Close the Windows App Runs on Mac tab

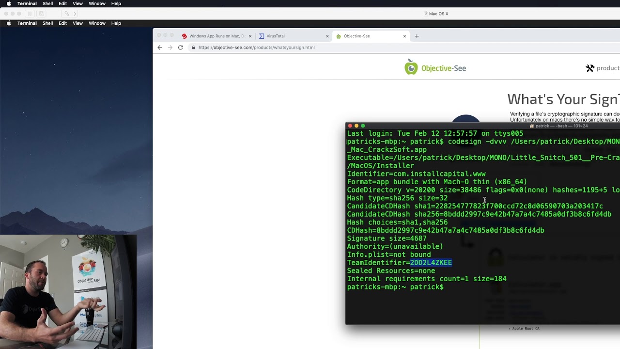tap(249, 36)
